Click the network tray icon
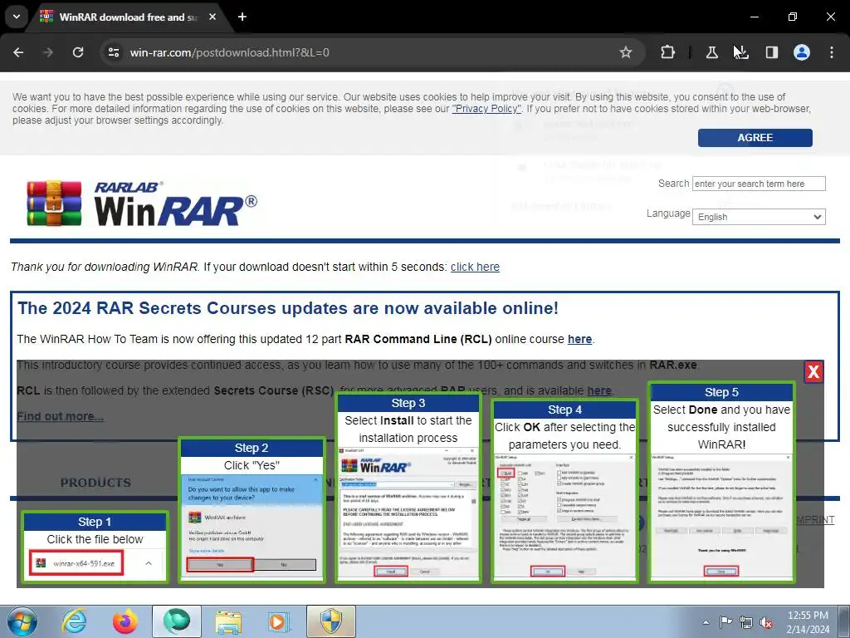The width and height of the screenshot is (850, 638). point(746,622)
